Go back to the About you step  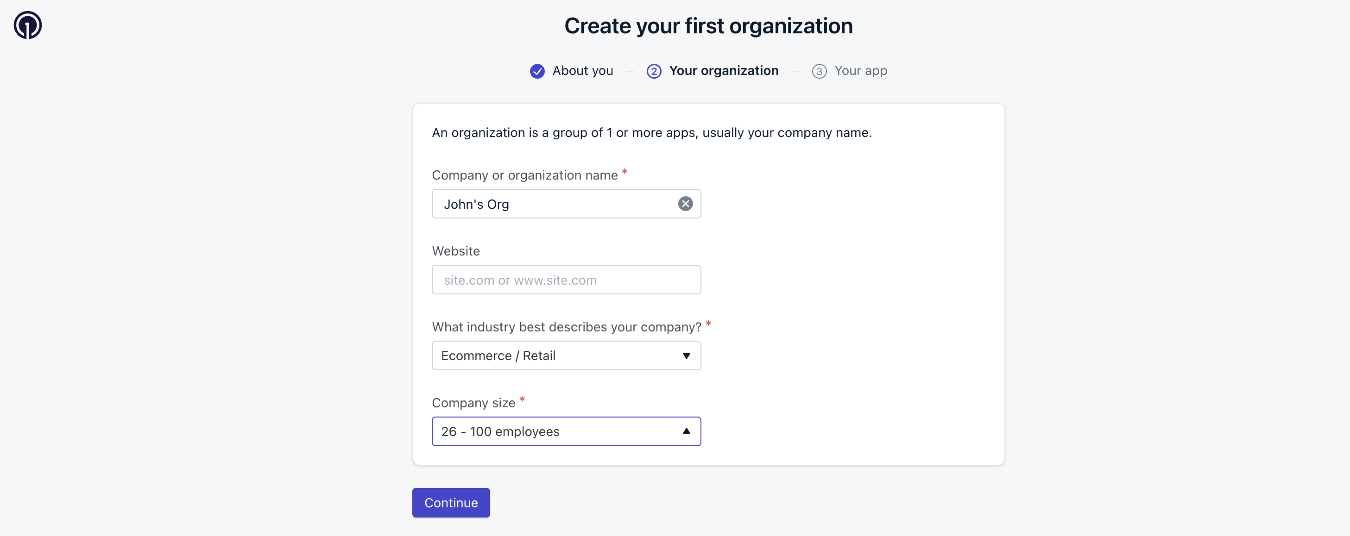coord(582,71)
